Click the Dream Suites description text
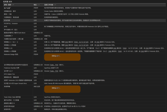167x112 pixels. tap(54, 11)
